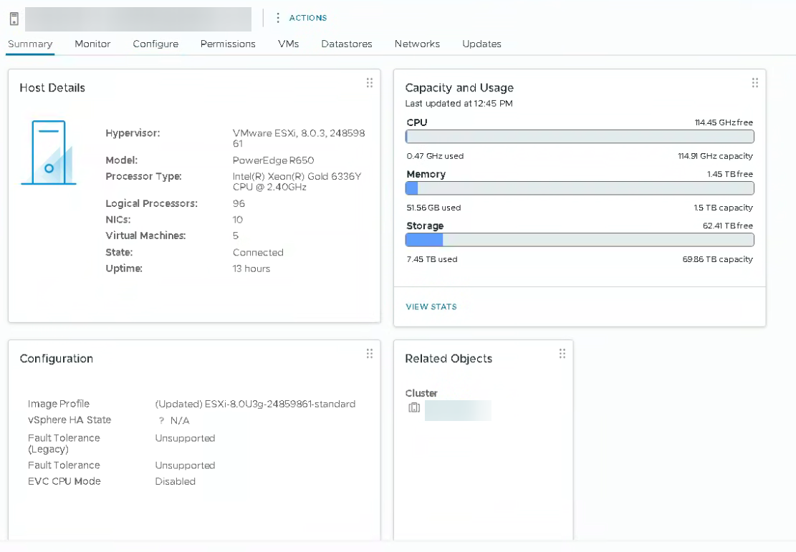Go to the Permissions tab
Viewport: 796px width, 552px height.
pos(228,44)
